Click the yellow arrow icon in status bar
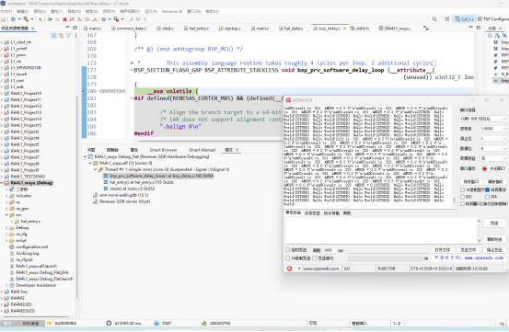Viewport: 509px width, 332px height. pyautogui.click(x=50, y=323)
